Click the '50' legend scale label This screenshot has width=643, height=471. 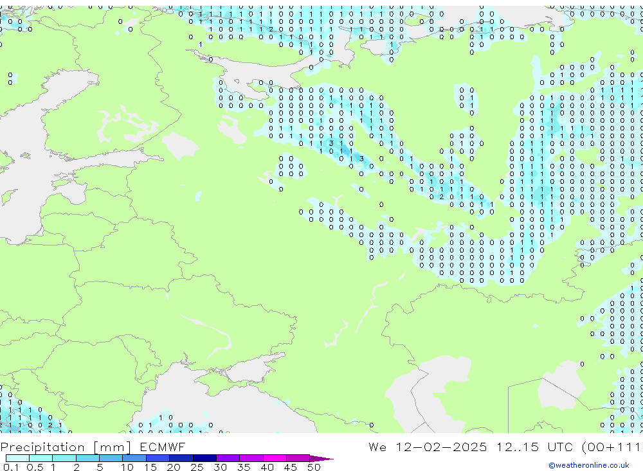314,467
